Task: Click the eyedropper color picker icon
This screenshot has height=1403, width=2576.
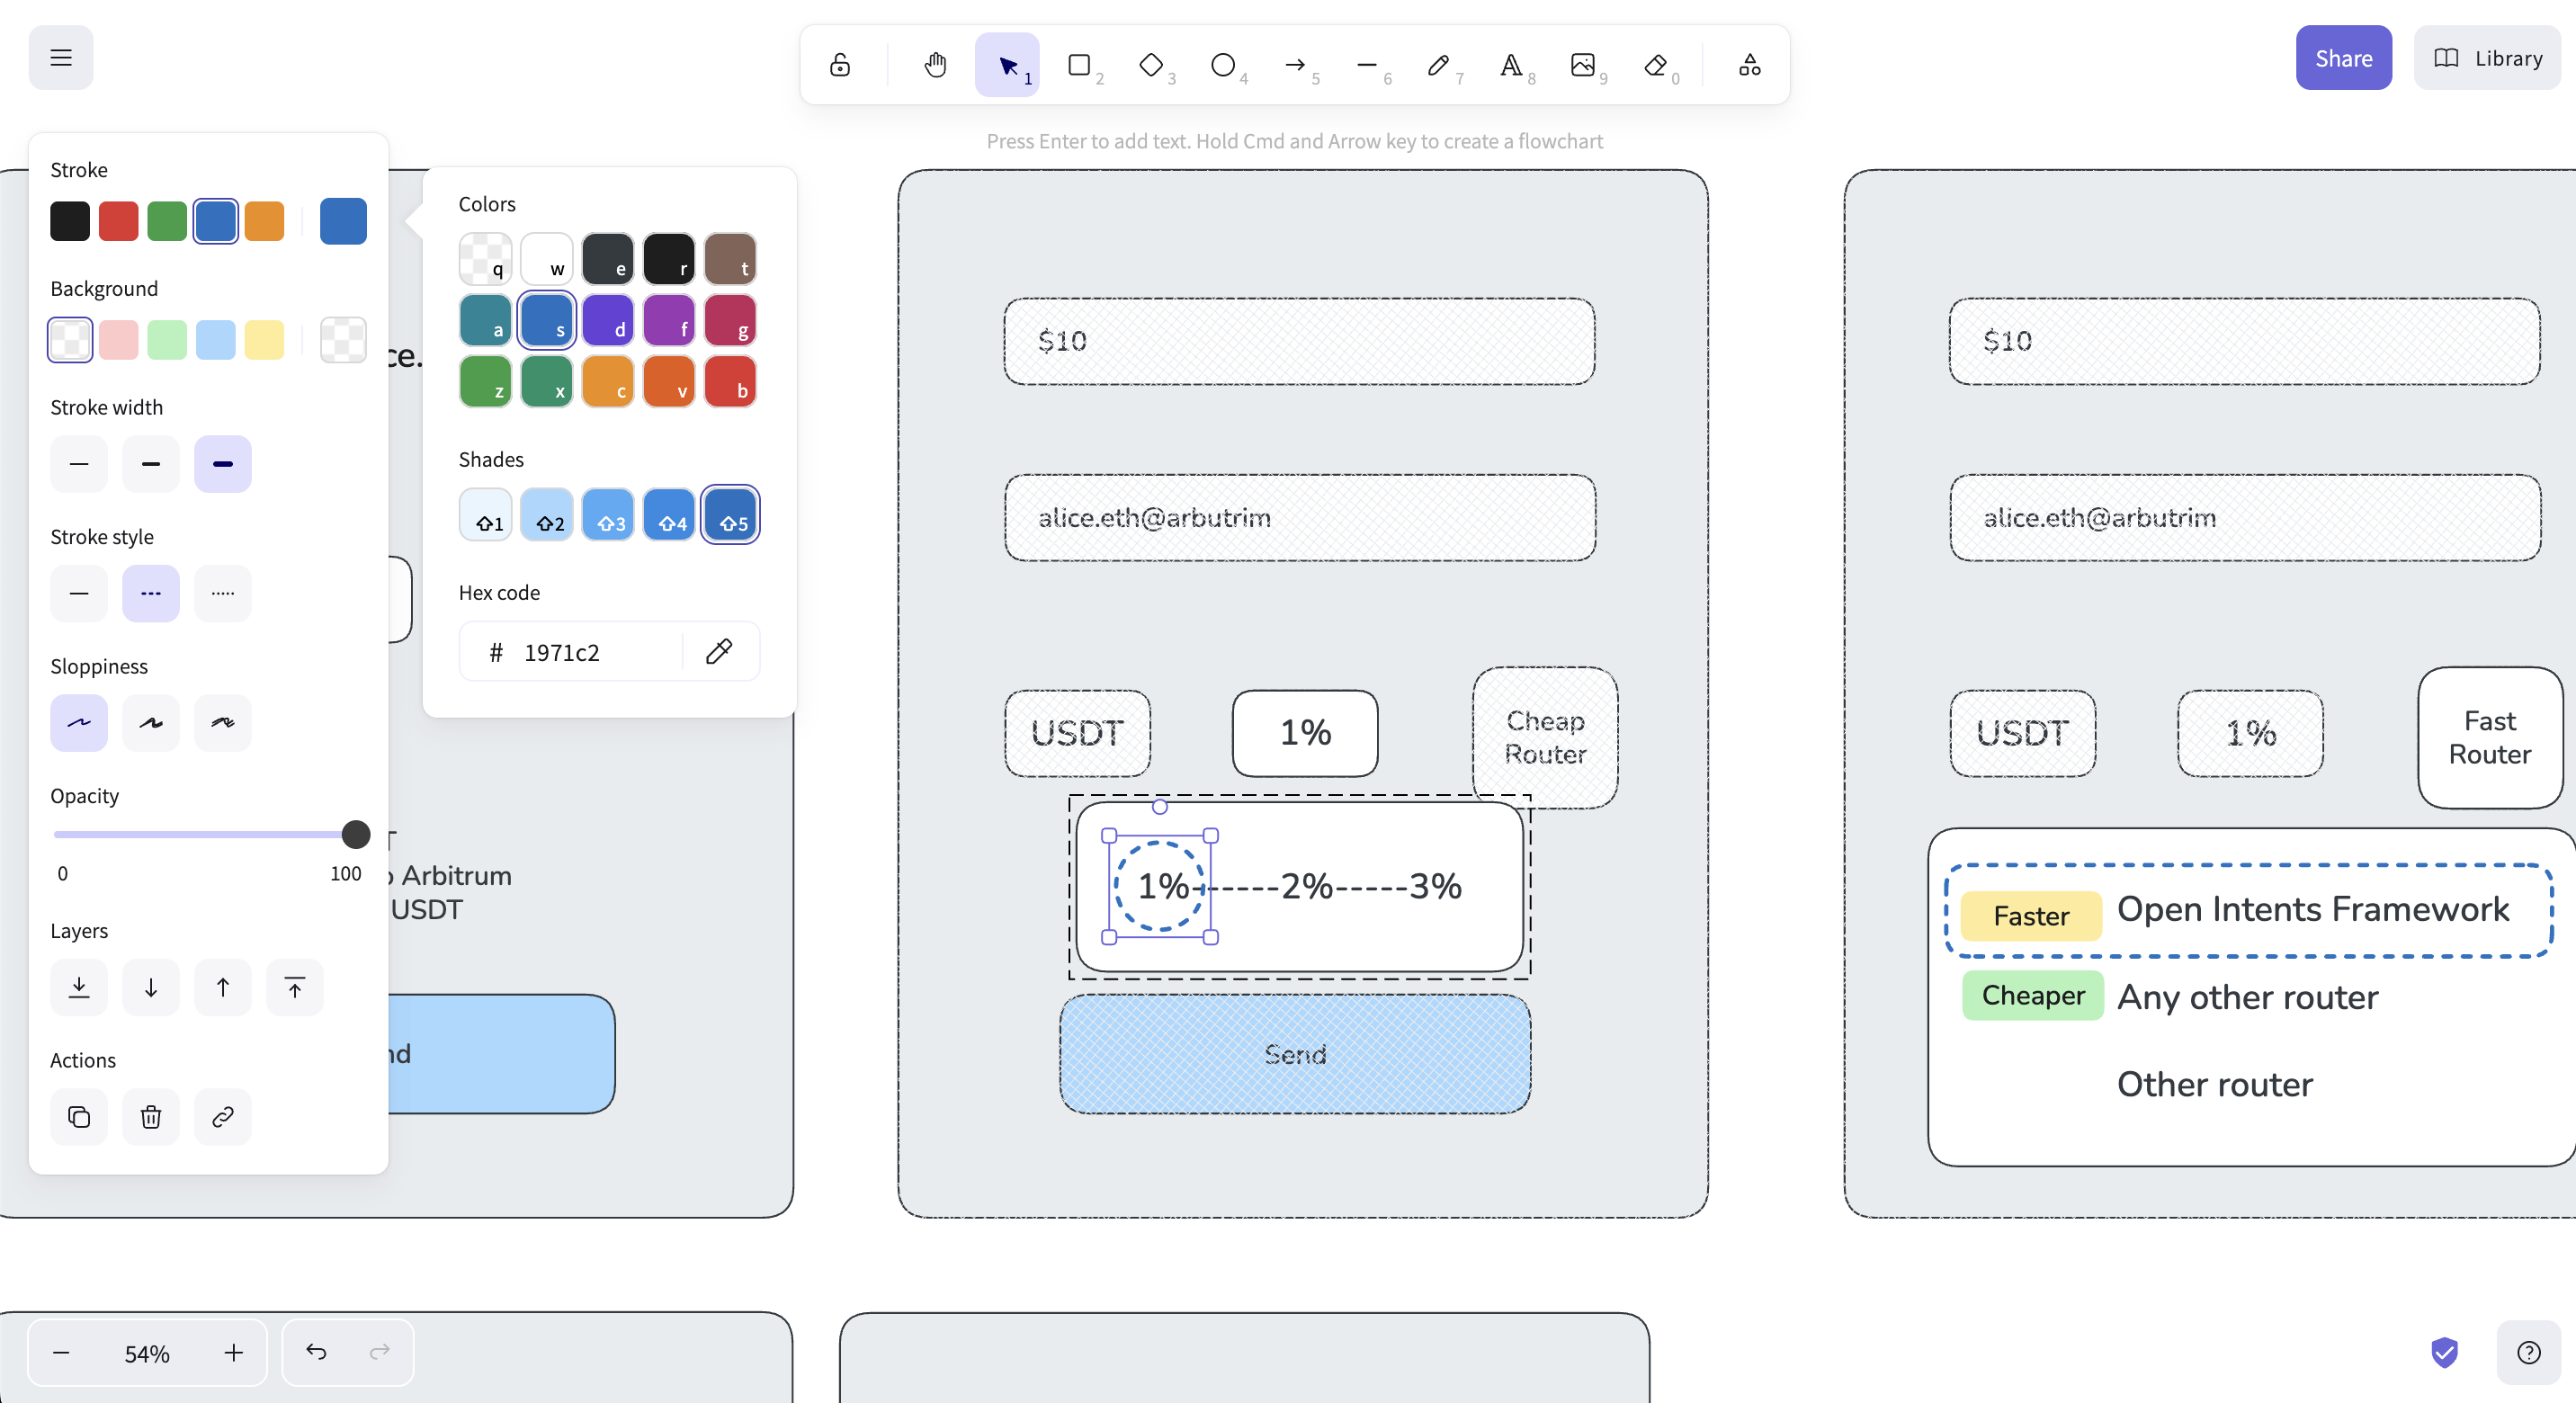Action: pos(719,652)
